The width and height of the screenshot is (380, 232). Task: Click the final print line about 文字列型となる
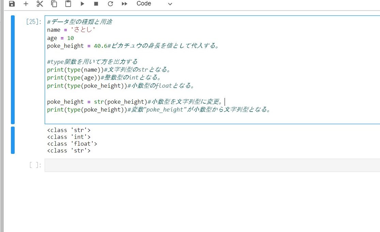tap(158, 110)
